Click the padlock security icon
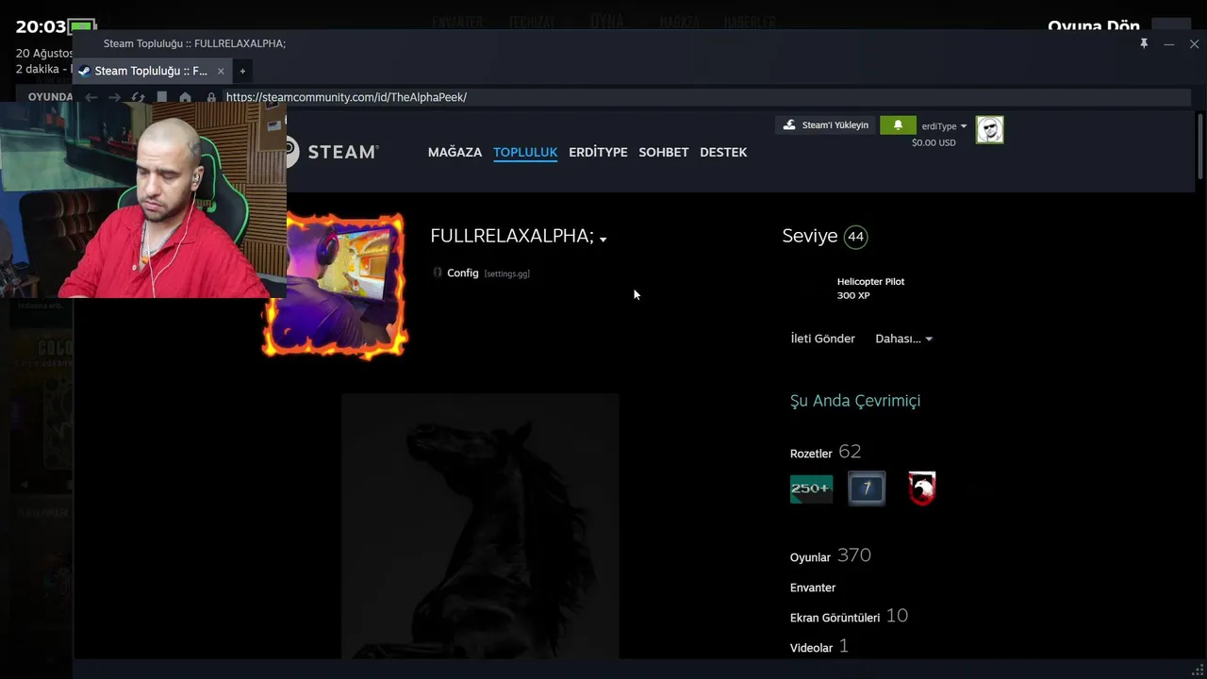 pyautogui.click(x=211, y=97)
